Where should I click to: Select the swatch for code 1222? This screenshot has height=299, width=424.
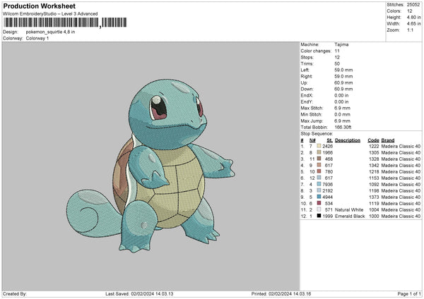click(319, 145)
